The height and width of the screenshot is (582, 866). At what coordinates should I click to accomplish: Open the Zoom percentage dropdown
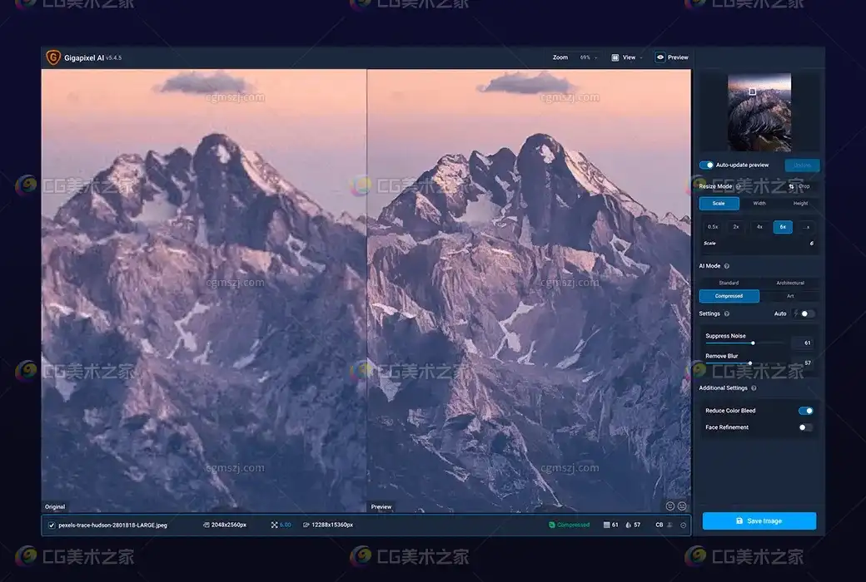[x=589, y=57]
